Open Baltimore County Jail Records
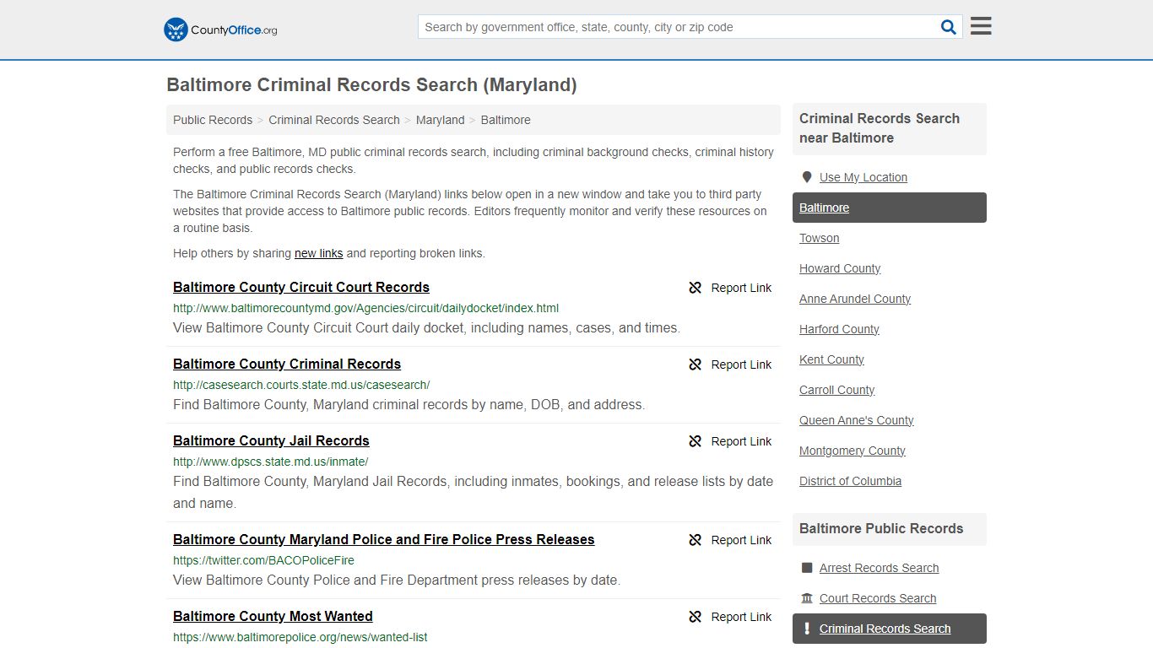Image resolution: width=1153 pixels, height=648 pixels. 271,440
